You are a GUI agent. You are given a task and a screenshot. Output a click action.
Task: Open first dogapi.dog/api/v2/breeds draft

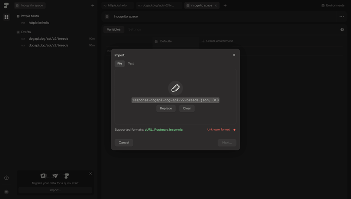point(48,38)
